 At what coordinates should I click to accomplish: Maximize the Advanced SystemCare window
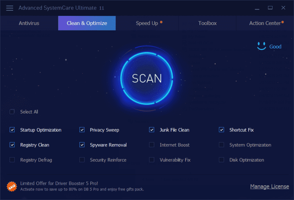270,8
